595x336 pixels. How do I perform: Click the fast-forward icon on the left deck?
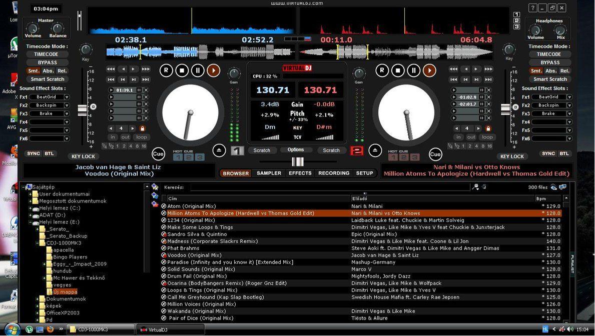tap(146, 69)
